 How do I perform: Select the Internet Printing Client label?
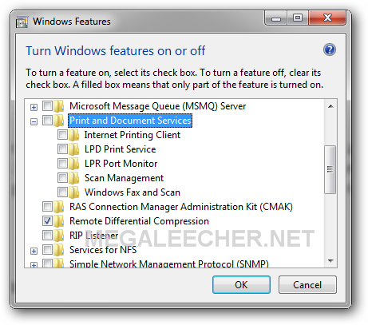click(133, 135)
